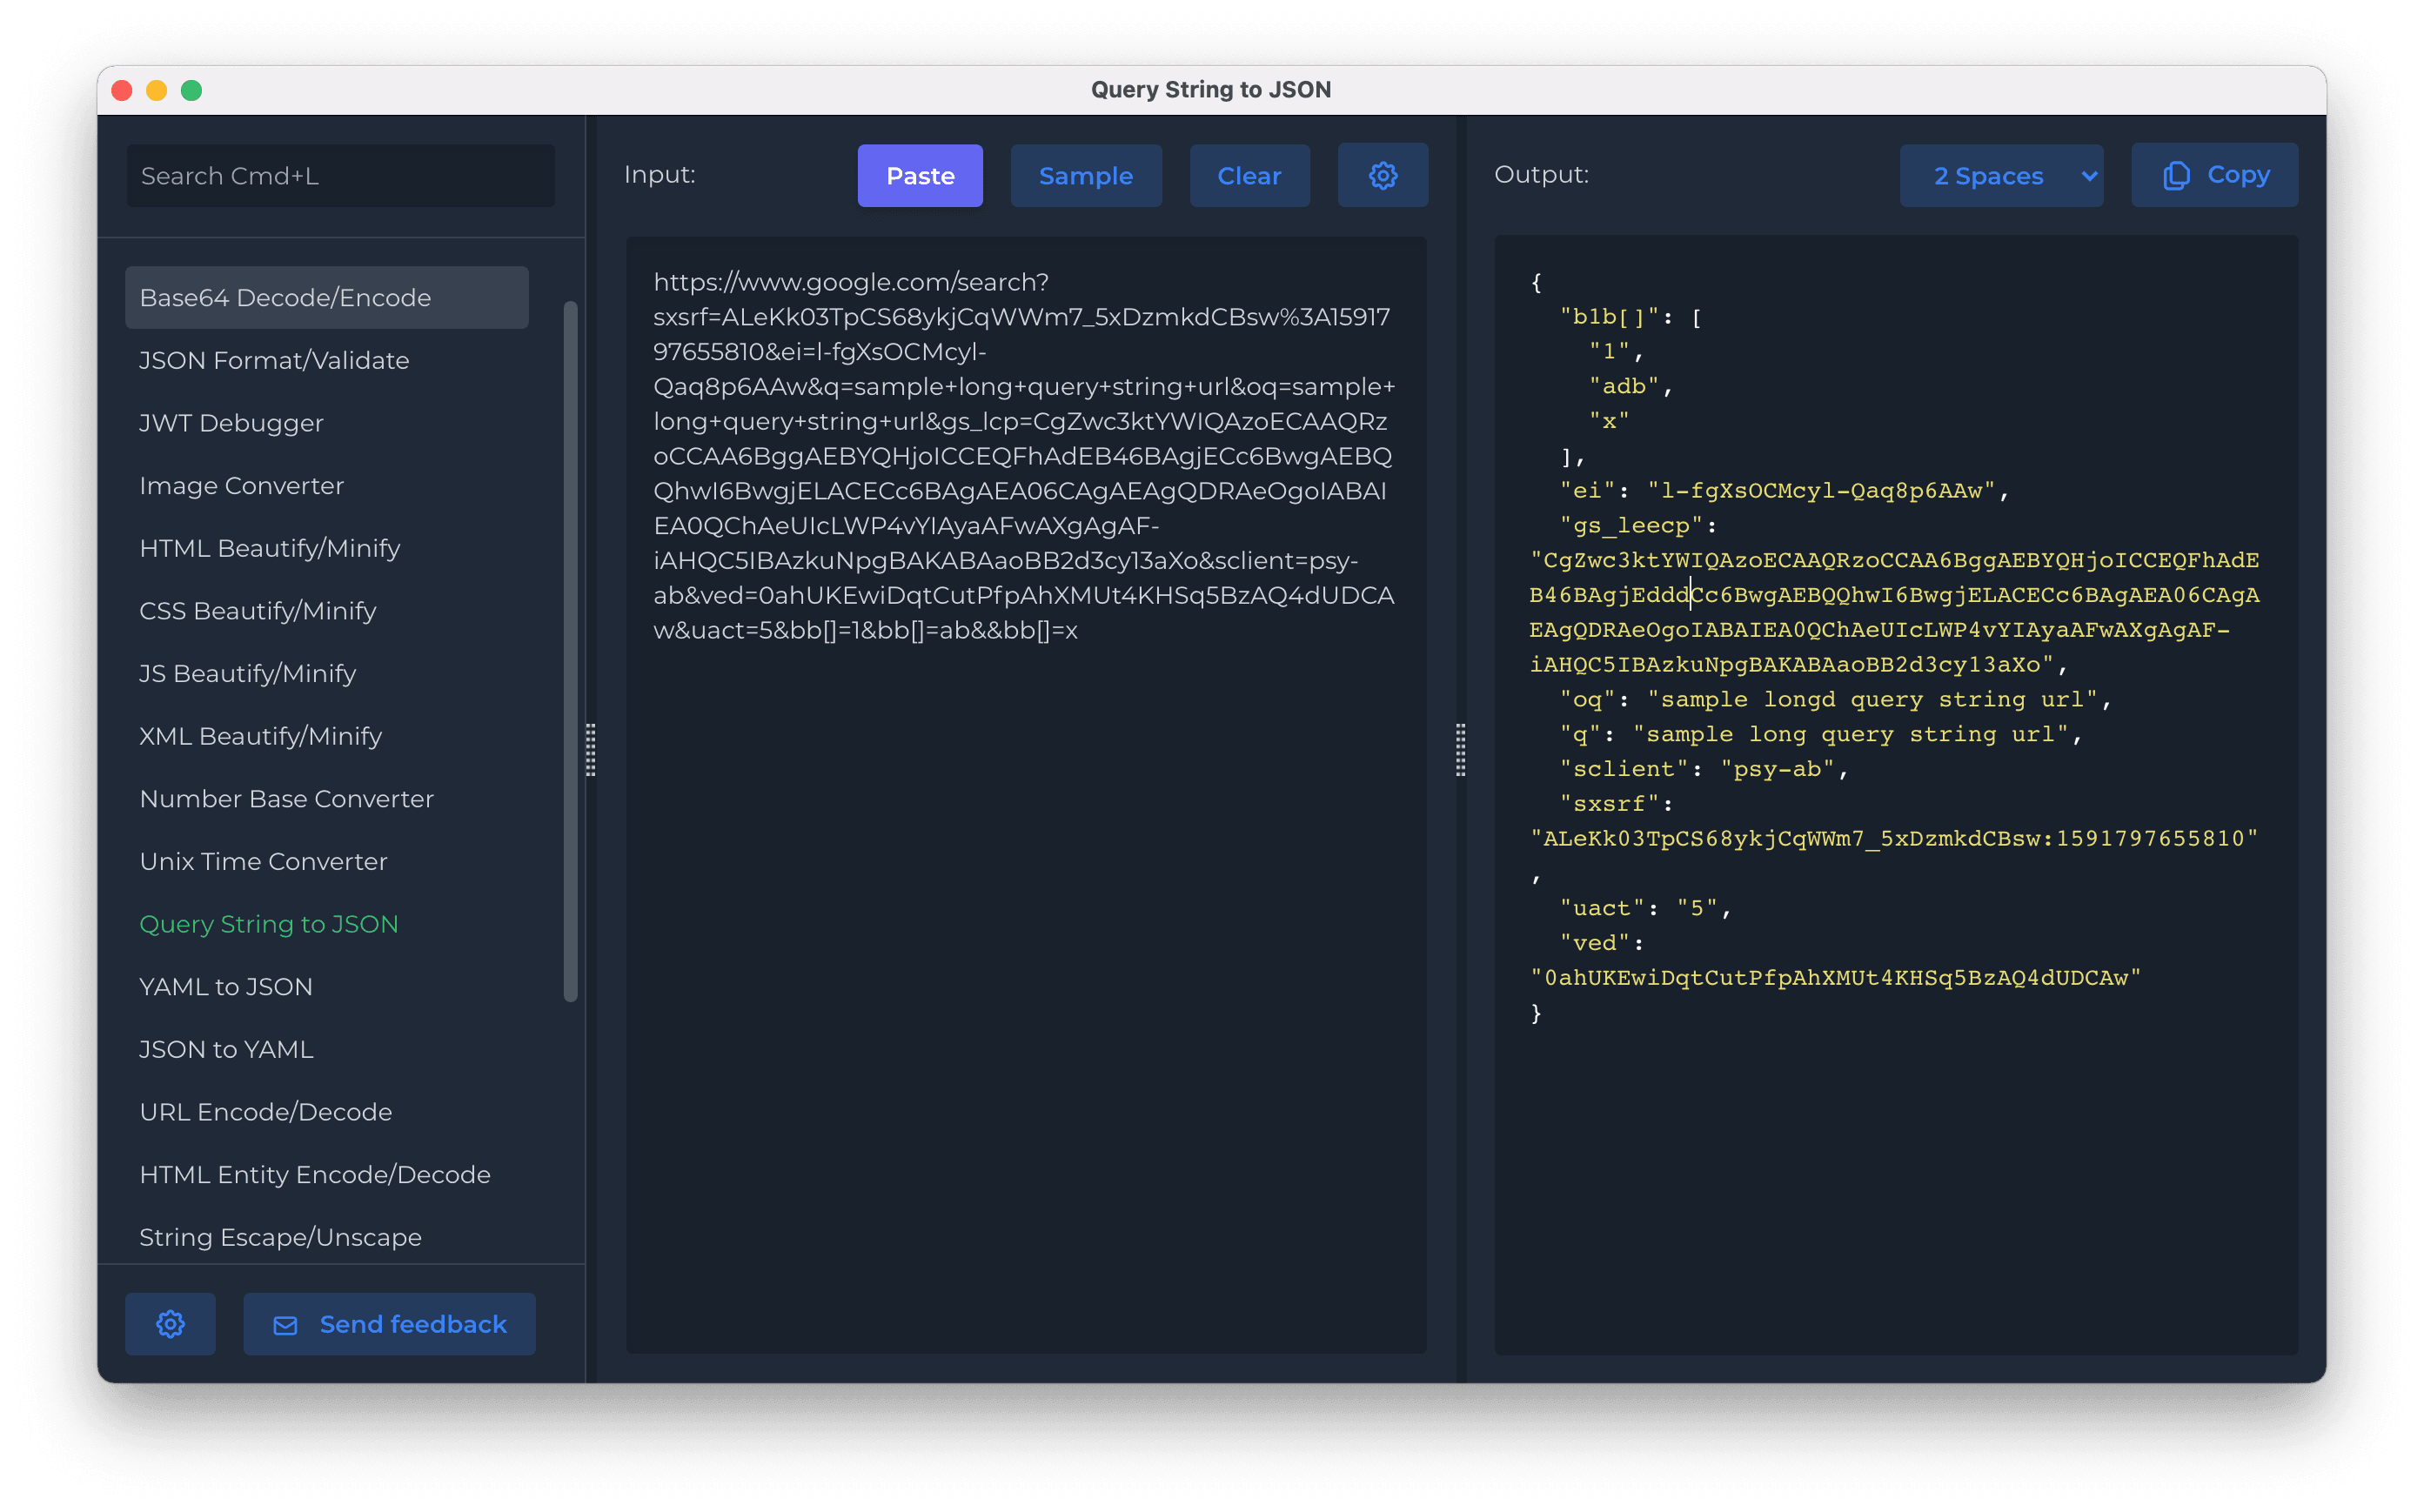Click the envelope icon in Send feedback
Viewport: 2424px width, 1512px height.
click(286, 1324)
